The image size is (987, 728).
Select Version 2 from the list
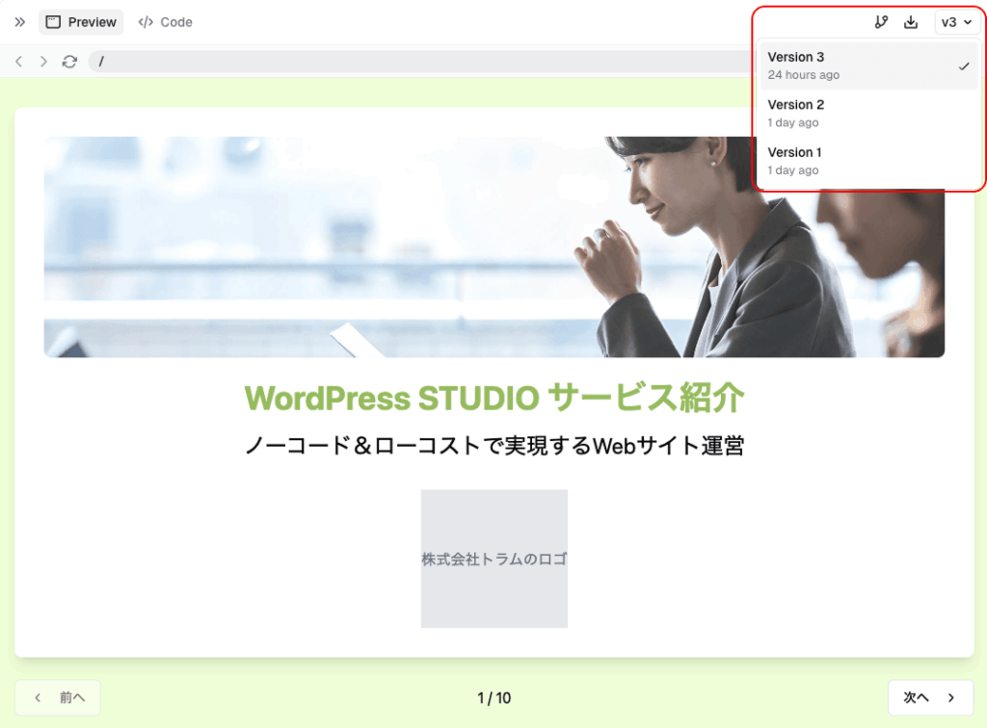pyautogui.click(x=868, y=114)
